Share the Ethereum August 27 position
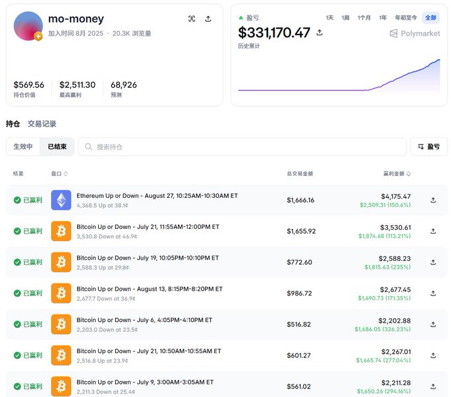This screenshot has width=451, height=397. 433,200
